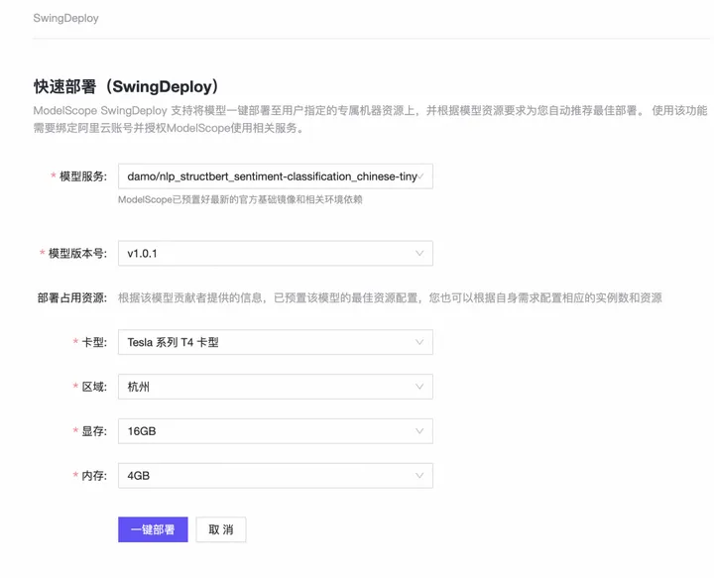
Task: Click the description starting 根据该模型贡献者提供的信息
Action: pos(390,298)
